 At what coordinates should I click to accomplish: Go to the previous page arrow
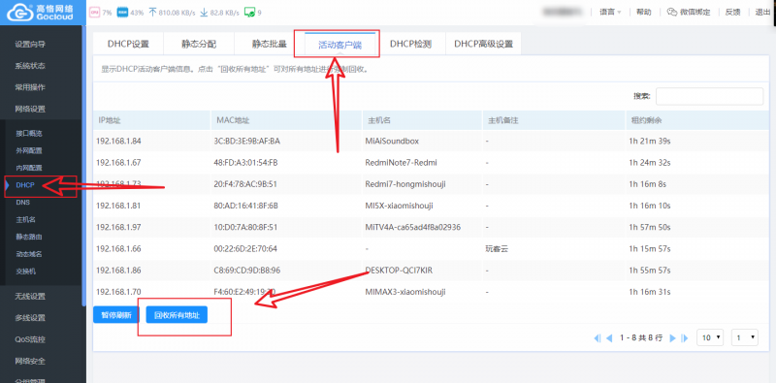[x=609, y=338]
